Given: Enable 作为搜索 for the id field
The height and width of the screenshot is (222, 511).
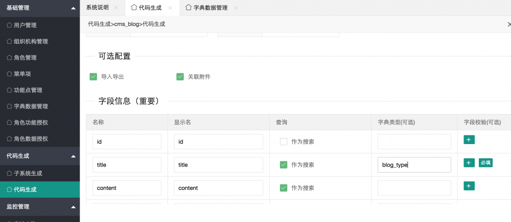Looking at the screenshot, I should (284, 142).
